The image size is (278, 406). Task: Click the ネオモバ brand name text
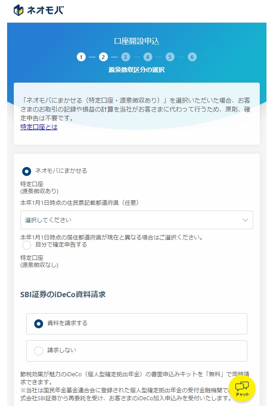point(46,10)
